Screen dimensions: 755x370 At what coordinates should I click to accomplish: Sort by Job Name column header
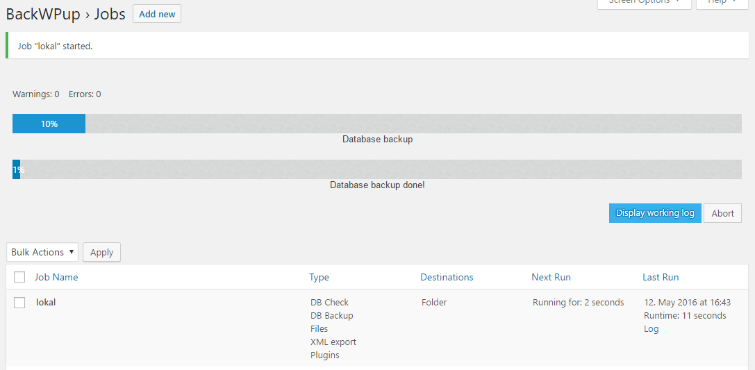coord(56,277)
